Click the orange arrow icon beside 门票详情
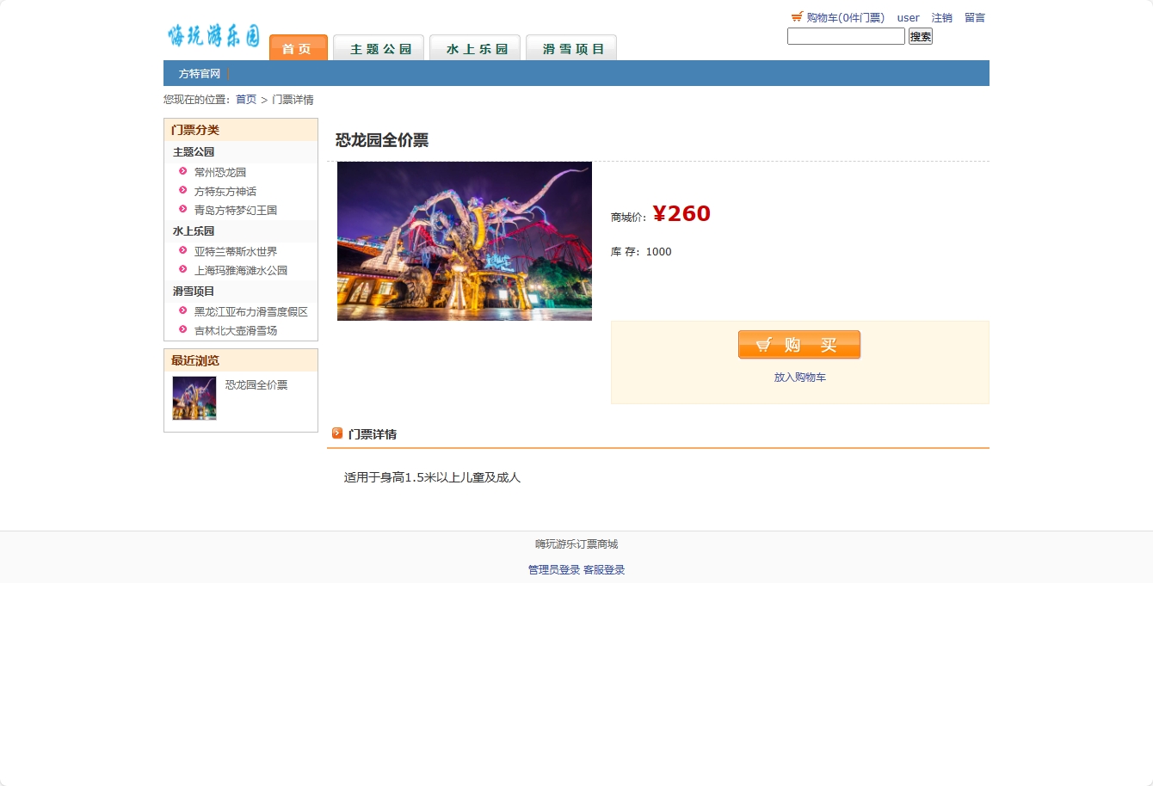This screenshot has height=786, width=1153. pos(336,433)
